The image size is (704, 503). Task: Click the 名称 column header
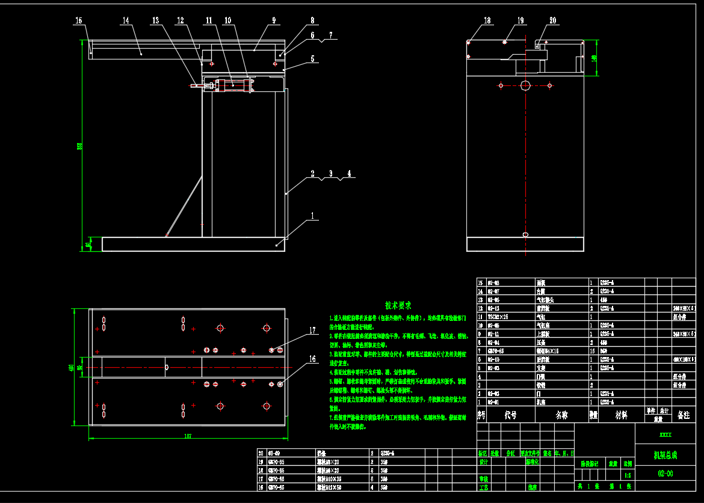[561, 415]
